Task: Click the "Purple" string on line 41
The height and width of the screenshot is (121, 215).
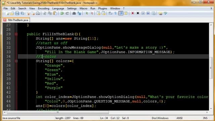Action: coord(54,88)
